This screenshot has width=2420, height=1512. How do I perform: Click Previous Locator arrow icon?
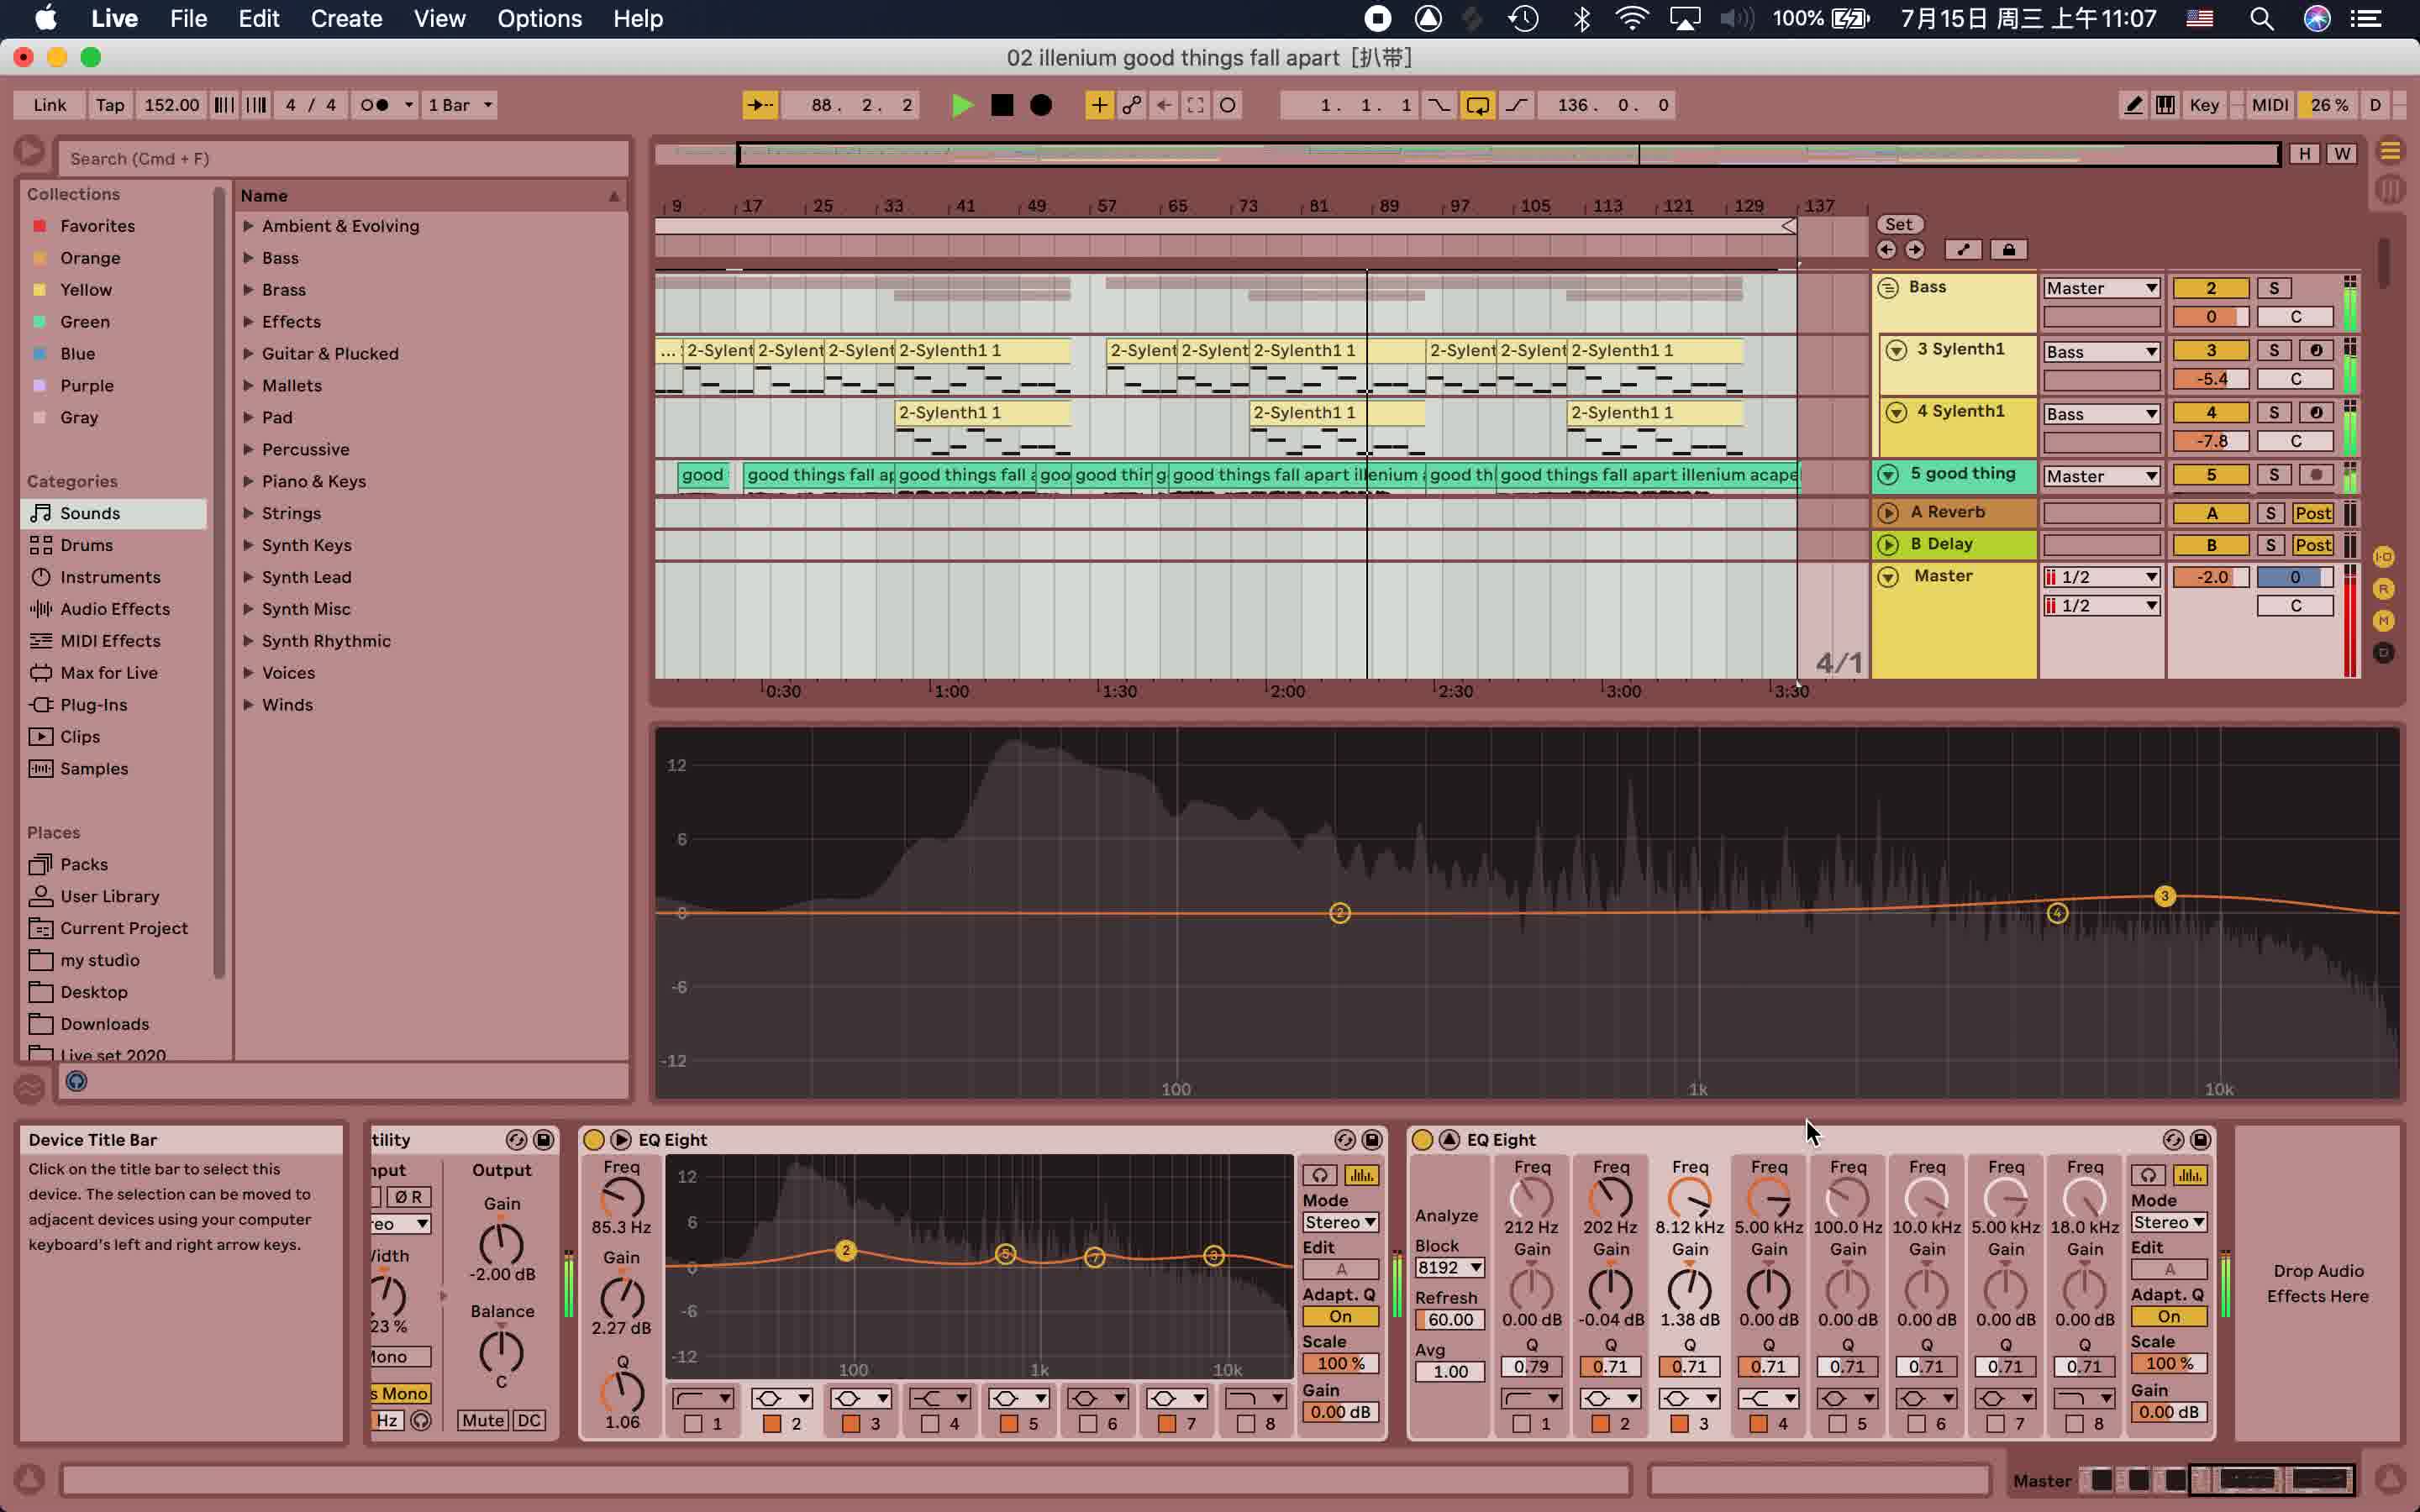coord(1887,250)
